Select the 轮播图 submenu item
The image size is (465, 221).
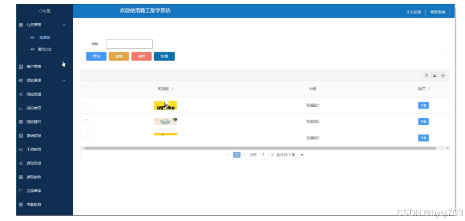[45, 37]
